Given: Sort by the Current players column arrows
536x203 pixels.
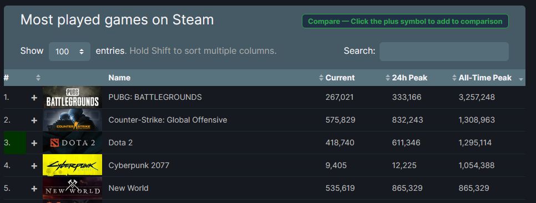Looking at the screenshot, I should point(321,78).
